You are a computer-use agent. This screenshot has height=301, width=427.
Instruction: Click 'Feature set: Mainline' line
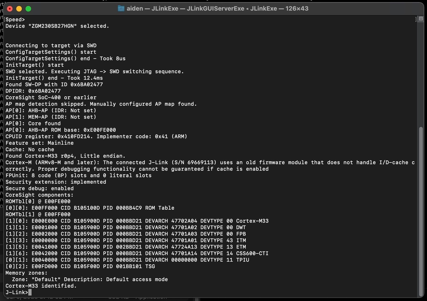pos(40,143)
